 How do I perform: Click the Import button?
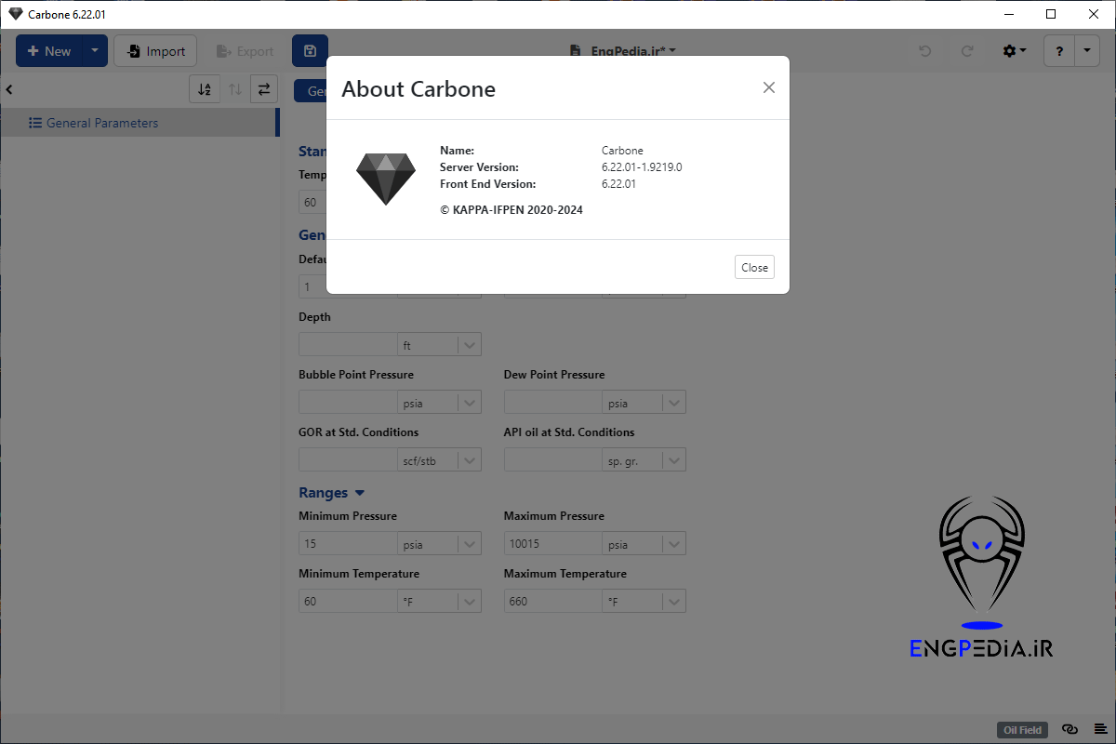pyautogui.click(x=155, y=51)
